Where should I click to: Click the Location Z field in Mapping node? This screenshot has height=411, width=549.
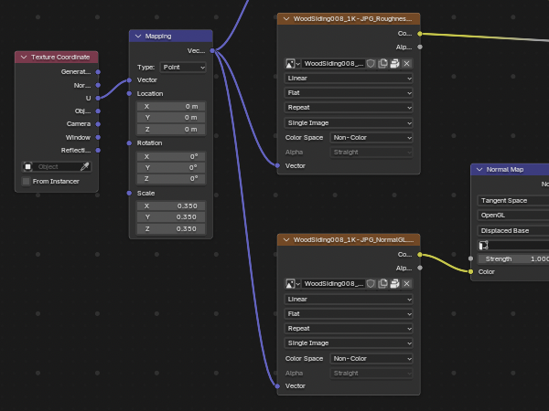[171, 130]
